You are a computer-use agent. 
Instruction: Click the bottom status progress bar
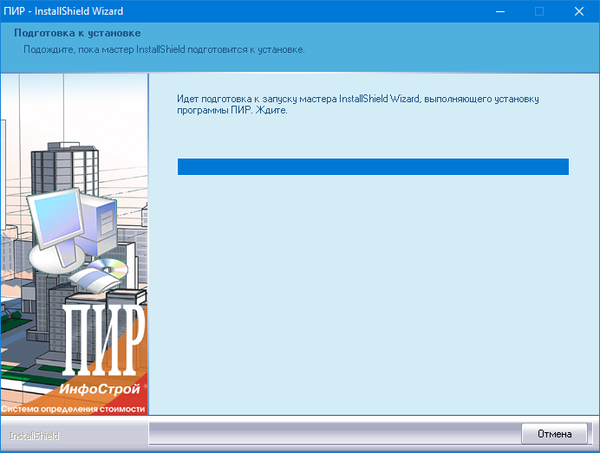pyautogui.click(x=334, y=433)
